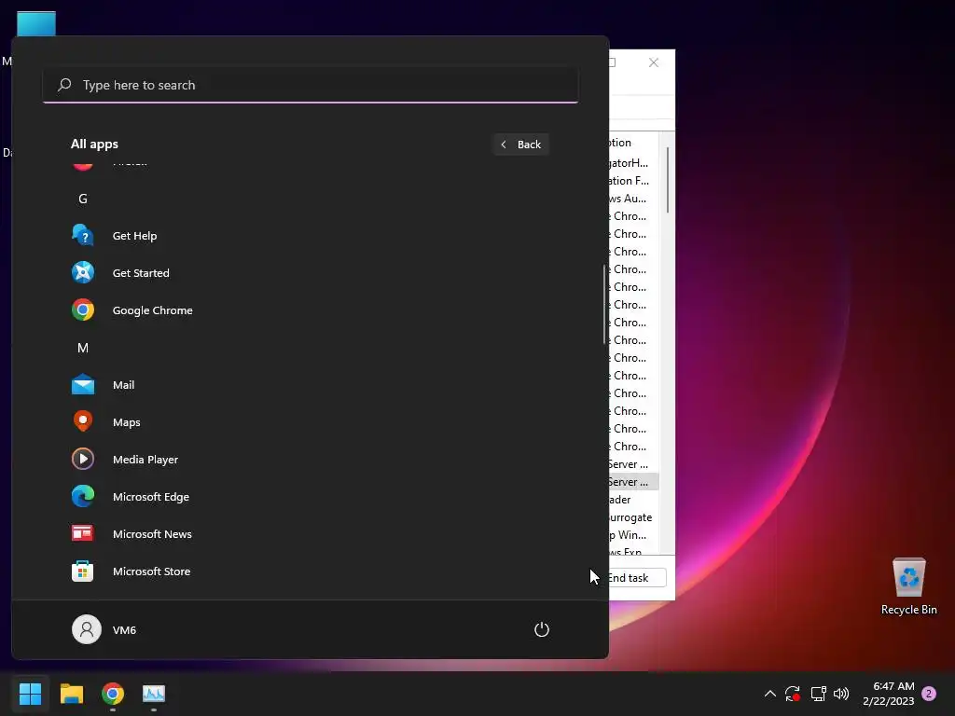Click Task Manager vertical scrollbar

point(668,180)
